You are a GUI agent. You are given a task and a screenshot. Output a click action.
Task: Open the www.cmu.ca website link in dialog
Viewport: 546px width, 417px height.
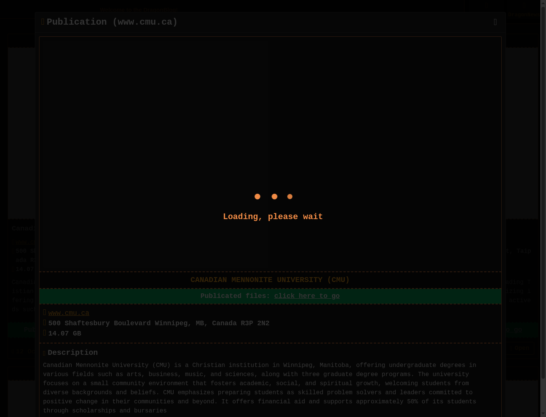(x=69, y=313)
